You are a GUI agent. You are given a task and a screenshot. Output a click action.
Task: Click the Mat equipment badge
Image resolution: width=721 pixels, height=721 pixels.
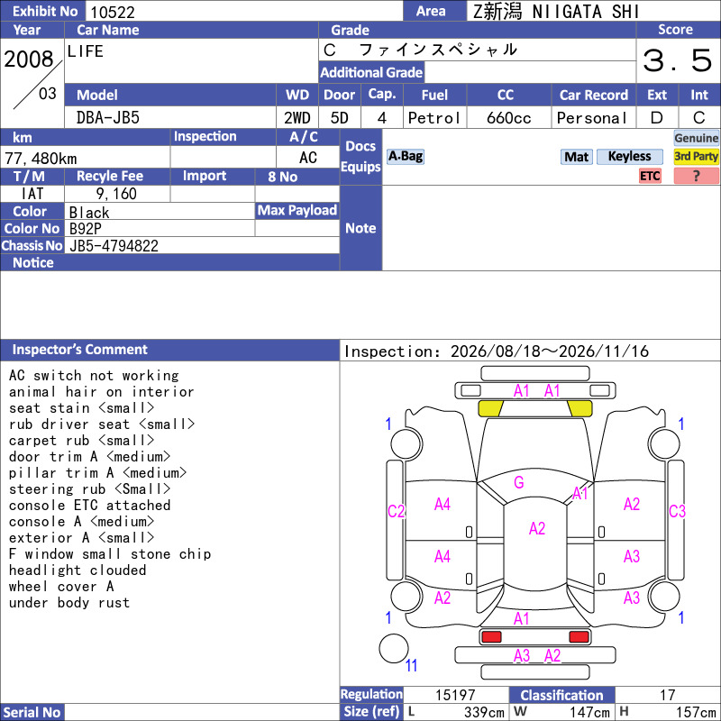[576, 157]
